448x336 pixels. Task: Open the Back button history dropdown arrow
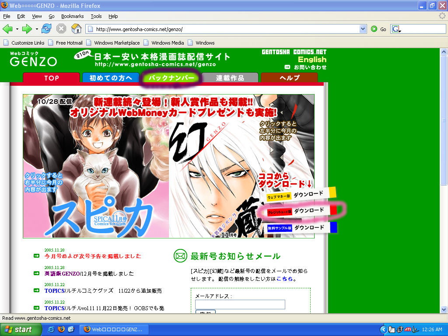pos(17,29)
